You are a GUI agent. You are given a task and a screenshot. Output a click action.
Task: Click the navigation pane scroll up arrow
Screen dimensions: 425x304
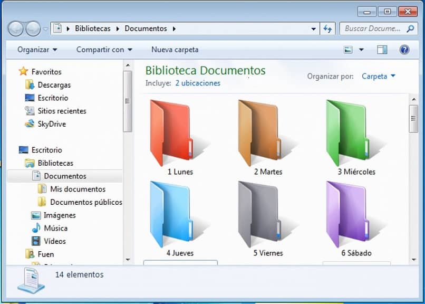coord(128,65)
